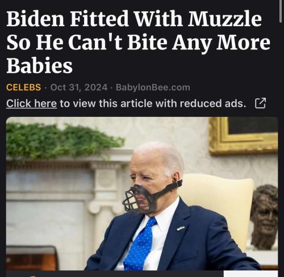Click the Oct 31, 2024 publish date
Viewport: 284px width, 277px height.
click(x=79, y=87)
